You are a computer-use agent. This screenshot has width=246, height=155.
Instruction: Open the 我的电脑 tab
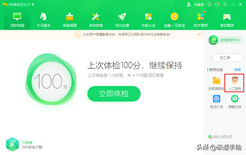17,20
